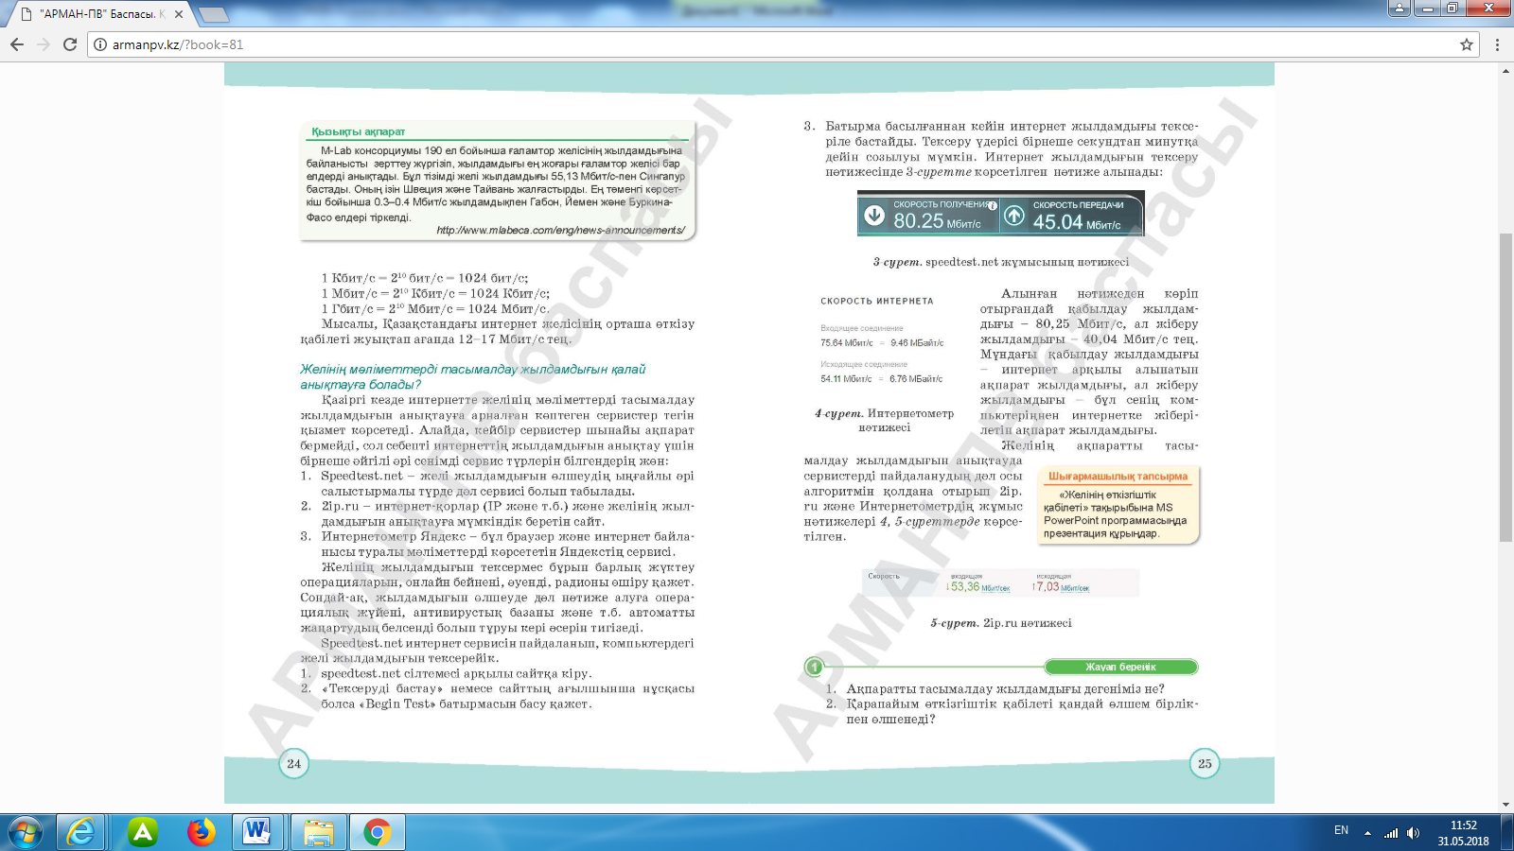The image size is (1514, 851).
Task: Open File Explorer from the taskbar
Action: [x=319, y=832]
